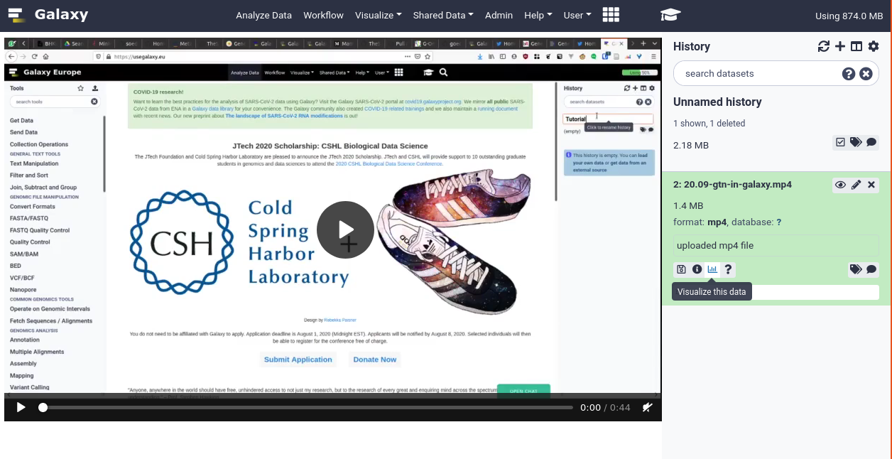Open the Admin page
The image size is (892, 459).
[499, 14]
